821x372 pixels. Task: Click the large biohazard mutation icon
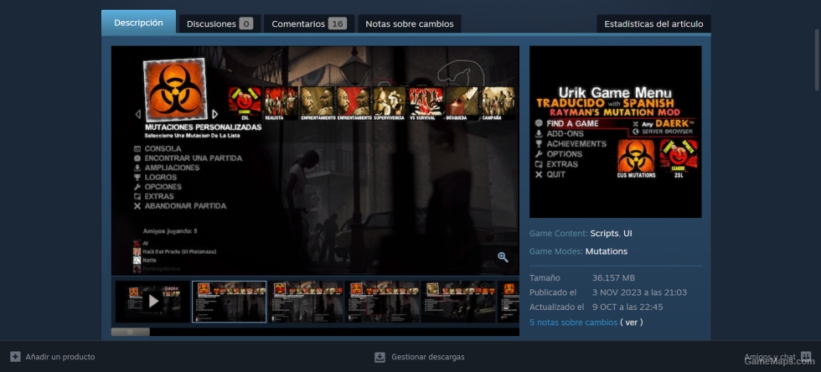pyautogui.click(x=175, y=90)
